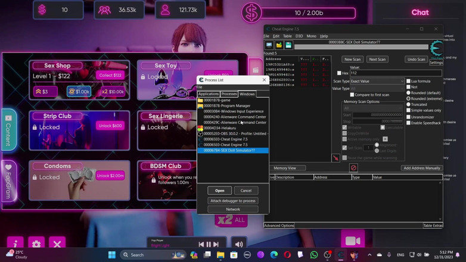Image resolution: width=466 pixels, height=262 pixels.
Task: Open the Content side panel
Action: 8,130
